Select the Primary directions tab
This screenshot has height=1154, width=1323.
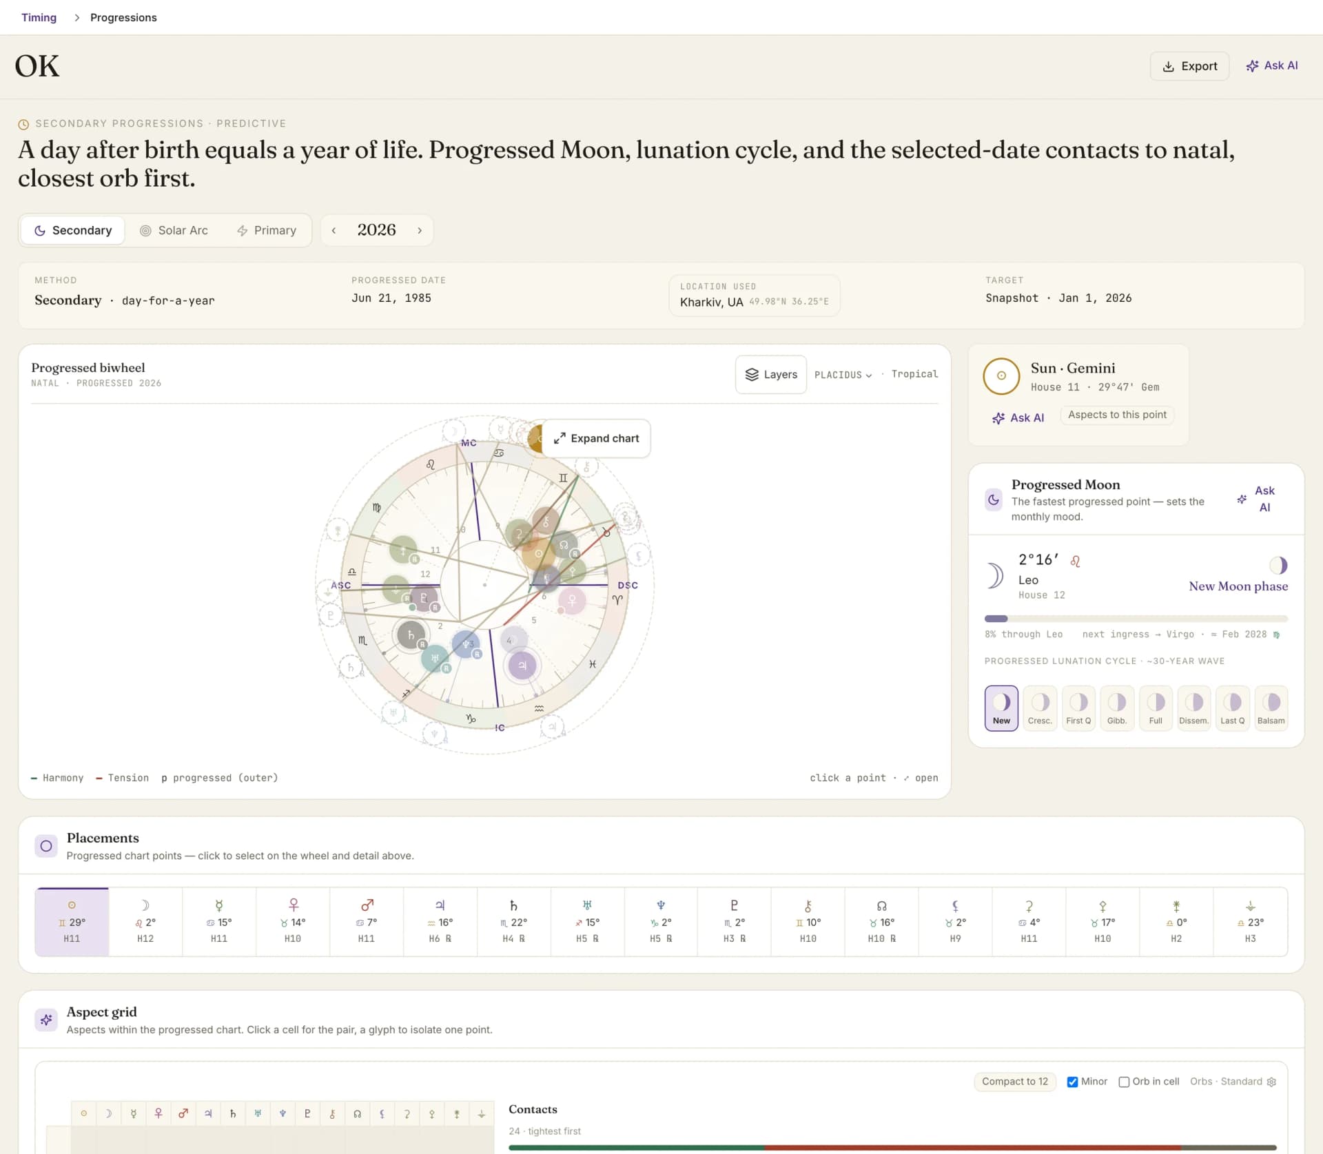[x=267, y=230]
